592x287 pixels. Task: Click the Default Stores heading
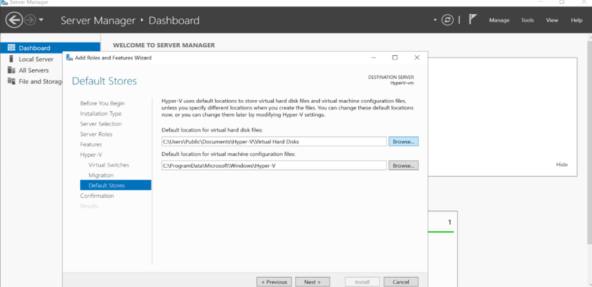pos(104,81)
